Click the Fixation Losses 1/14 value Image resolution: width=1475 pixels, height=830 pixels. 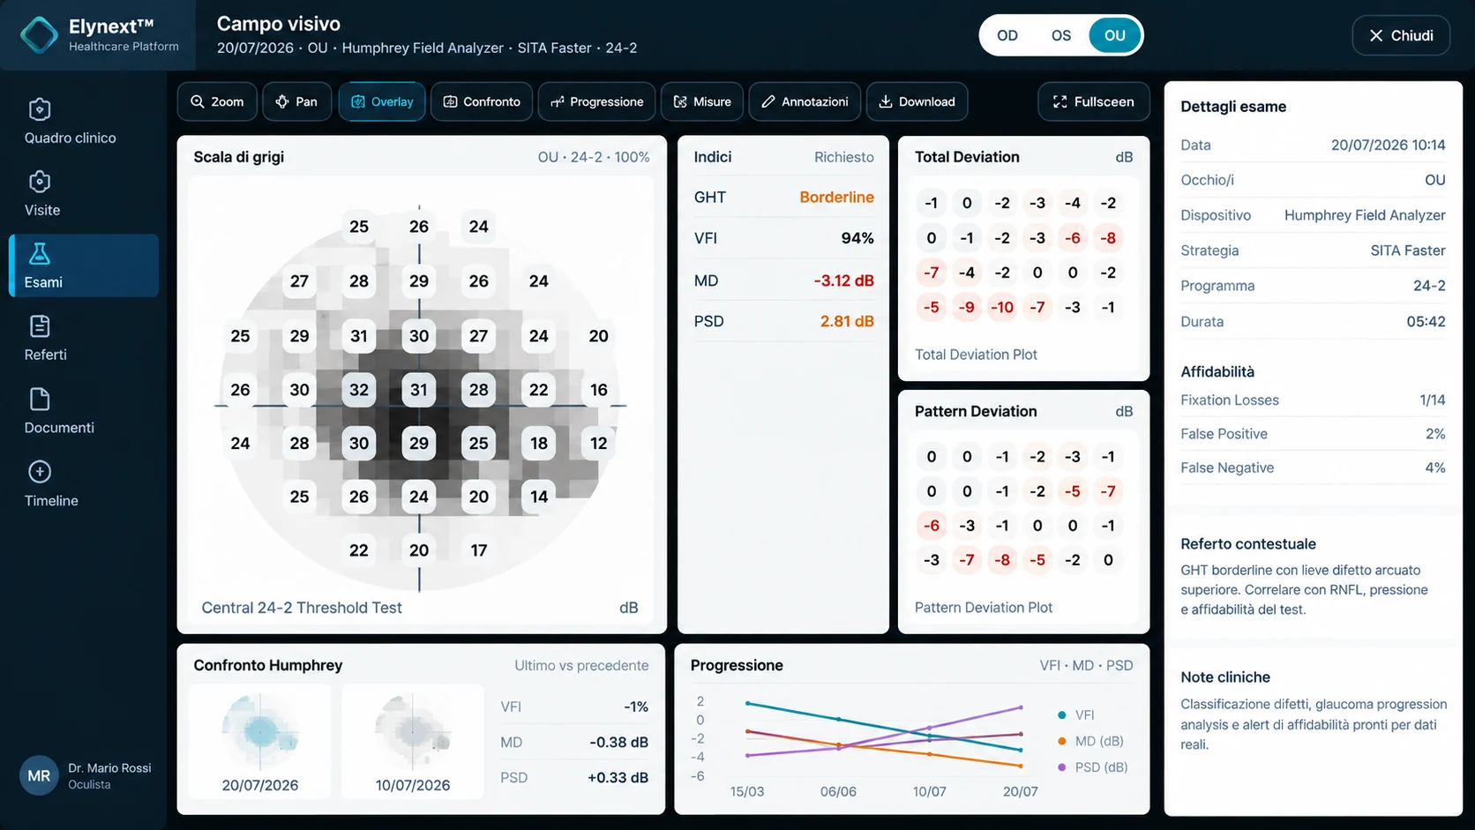pos(1433,400)
